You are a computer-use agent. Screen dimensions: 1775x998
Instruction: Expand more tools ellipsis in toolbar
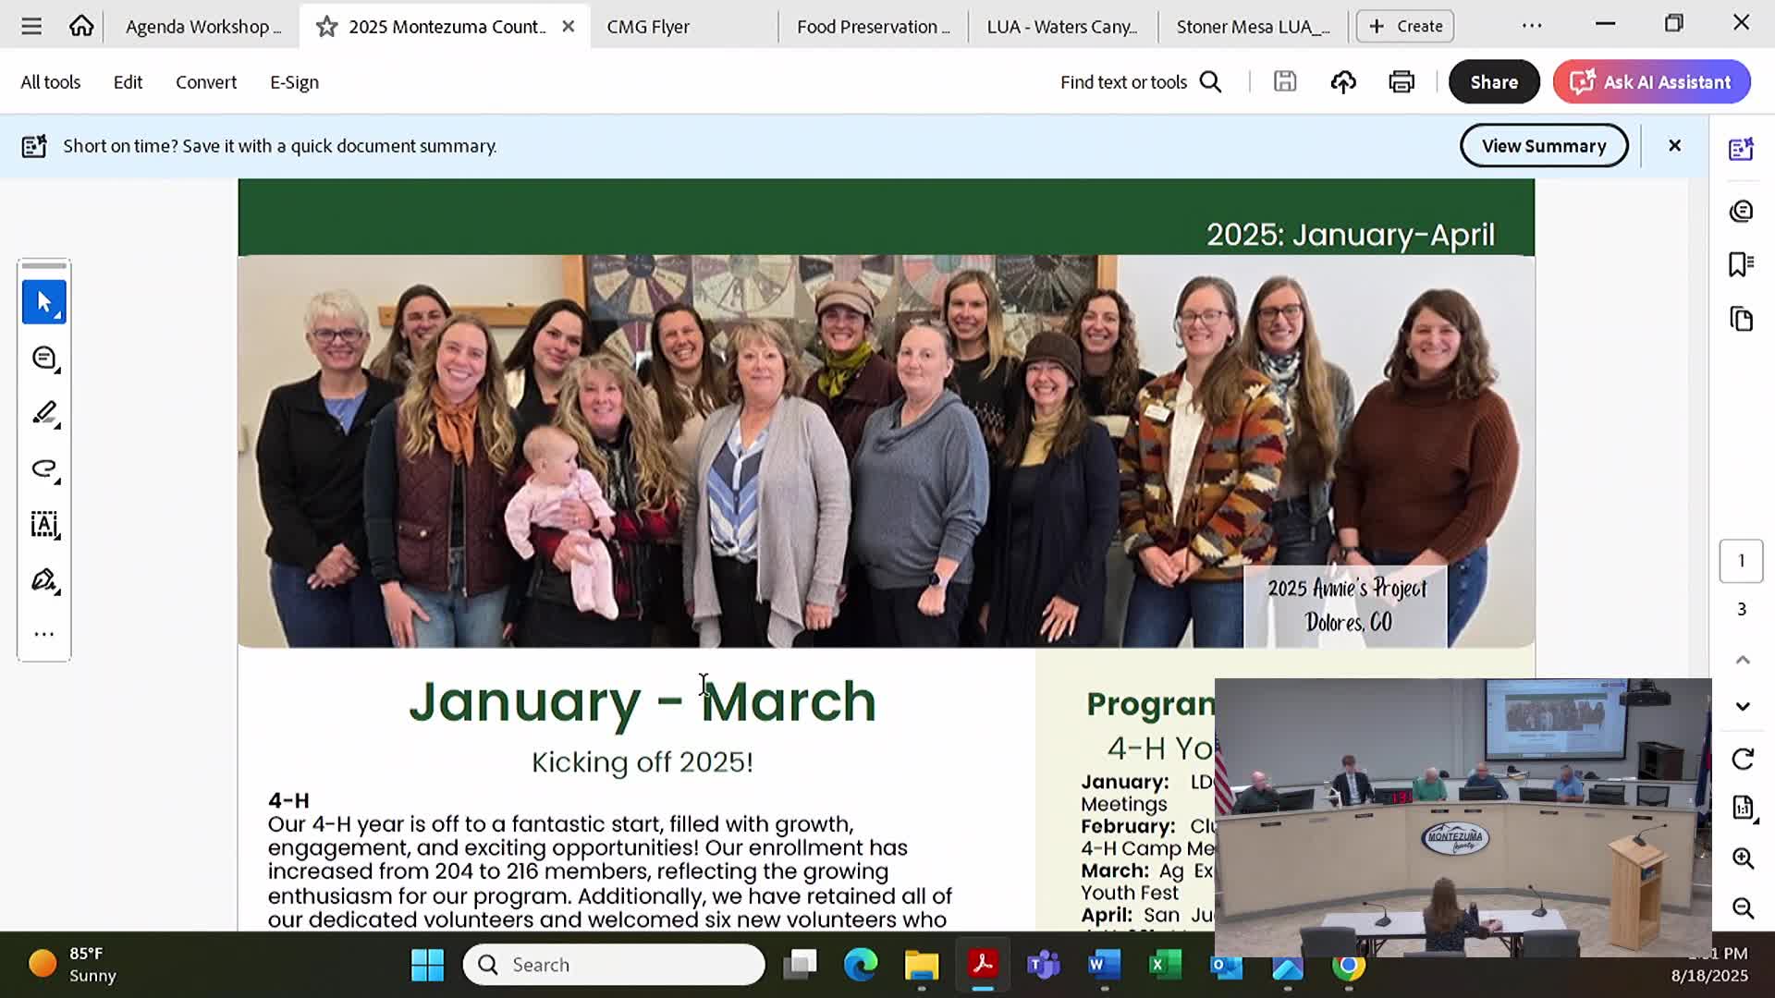pyautogui.click(x=43, y=635)
